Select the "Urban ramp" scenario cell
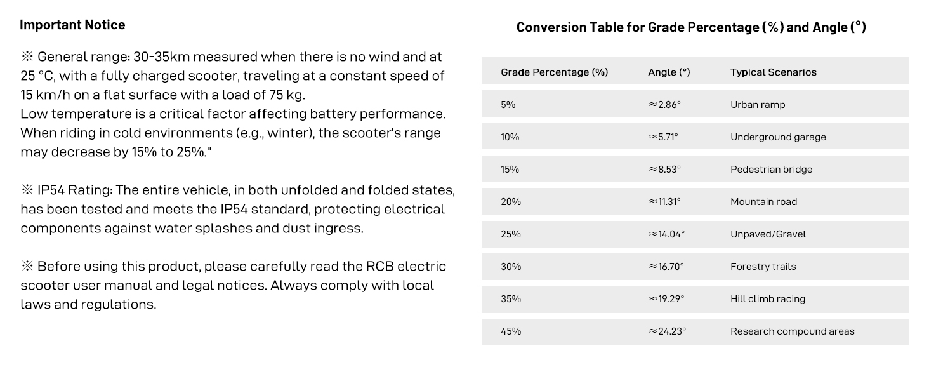 coord(757,105)
